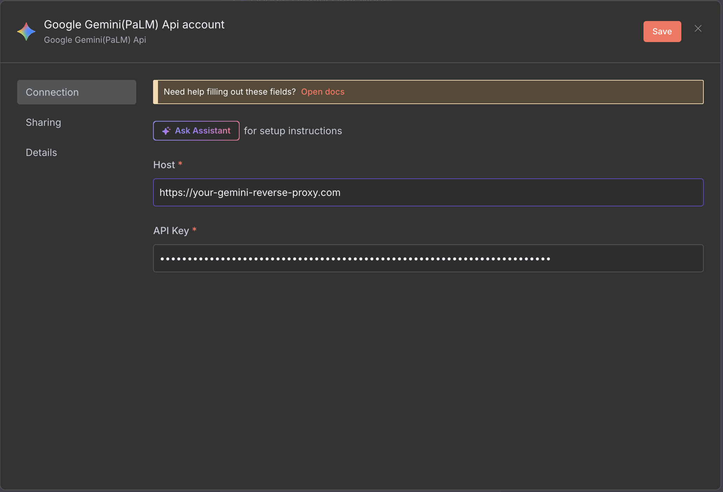Click the Save button

(662, 32)
